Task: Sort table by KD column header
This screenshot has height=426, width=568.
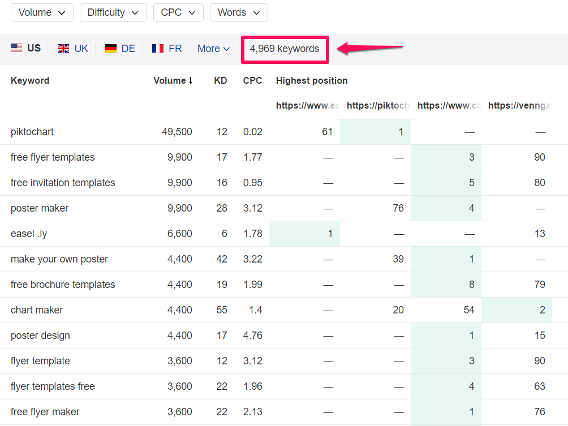Action: click(220, 80)
